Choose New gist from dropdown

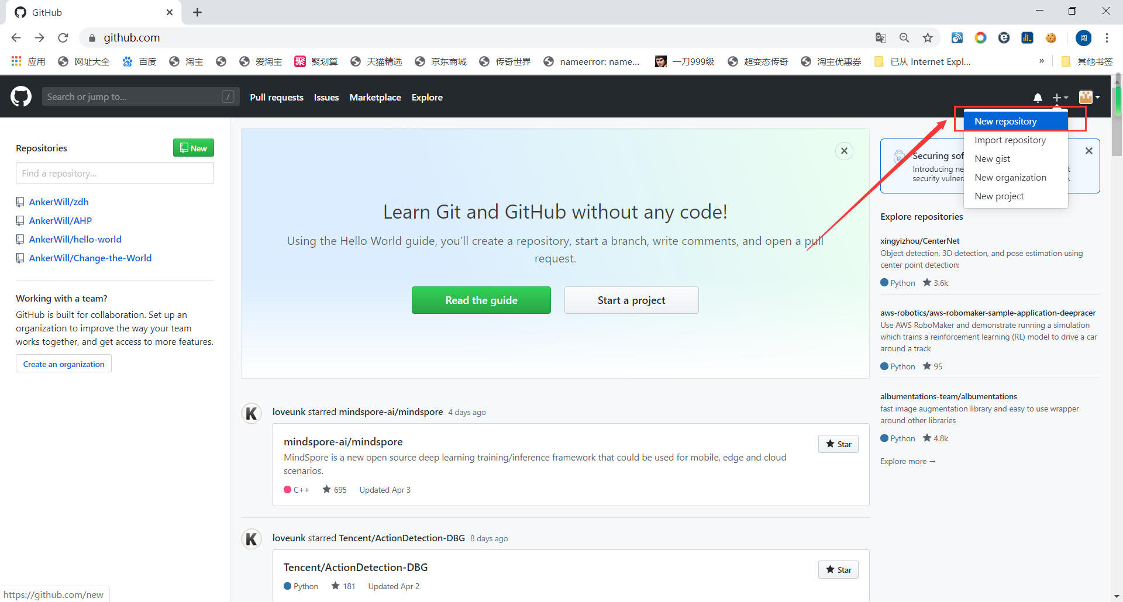click(1016, 159)
